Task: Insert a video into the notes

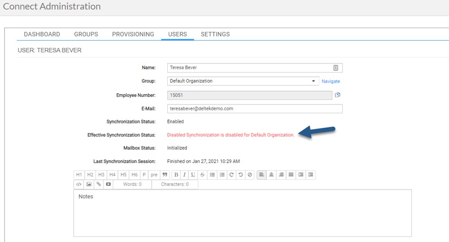Action: pyautogui.click(x=108, y=184)
